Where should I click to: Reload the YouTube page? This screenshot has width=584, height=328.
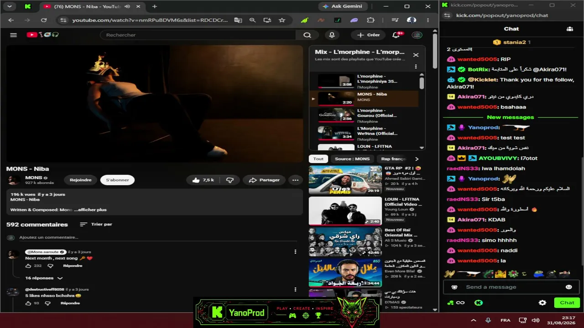(x=44, y=20)
